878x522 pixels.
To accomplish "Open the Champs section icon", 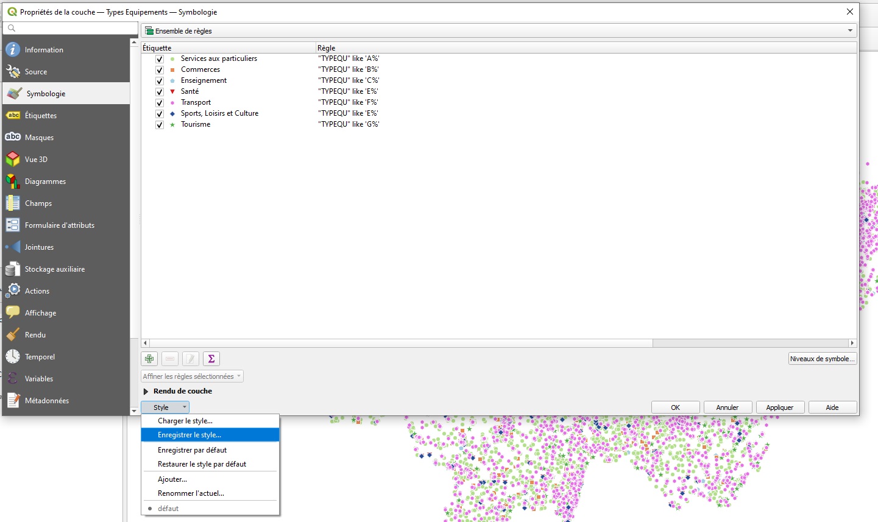I will pos(13,203).
